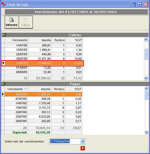This screenshot has height=154, width=150.
Task: Click Recibos header in Pagos table
Action: coord(58,89)
